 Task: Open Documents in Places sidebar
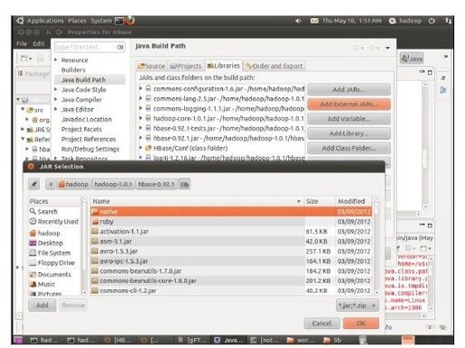coord(51,274)
